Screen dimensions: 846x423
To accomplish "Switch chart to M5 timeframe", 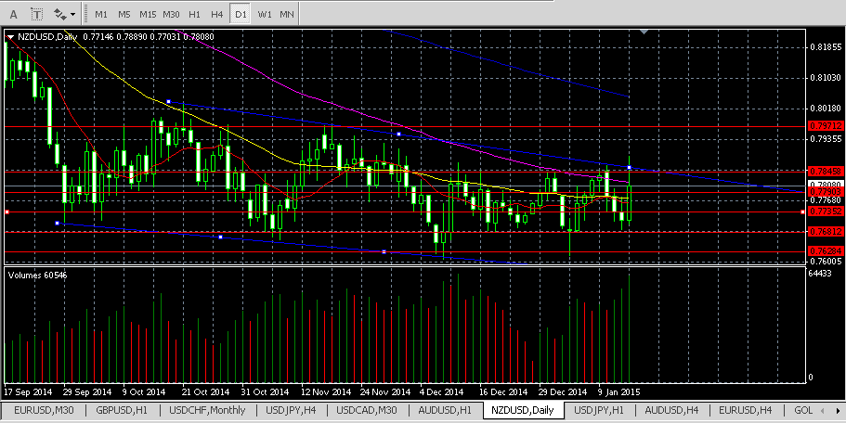I will point(124,15).
